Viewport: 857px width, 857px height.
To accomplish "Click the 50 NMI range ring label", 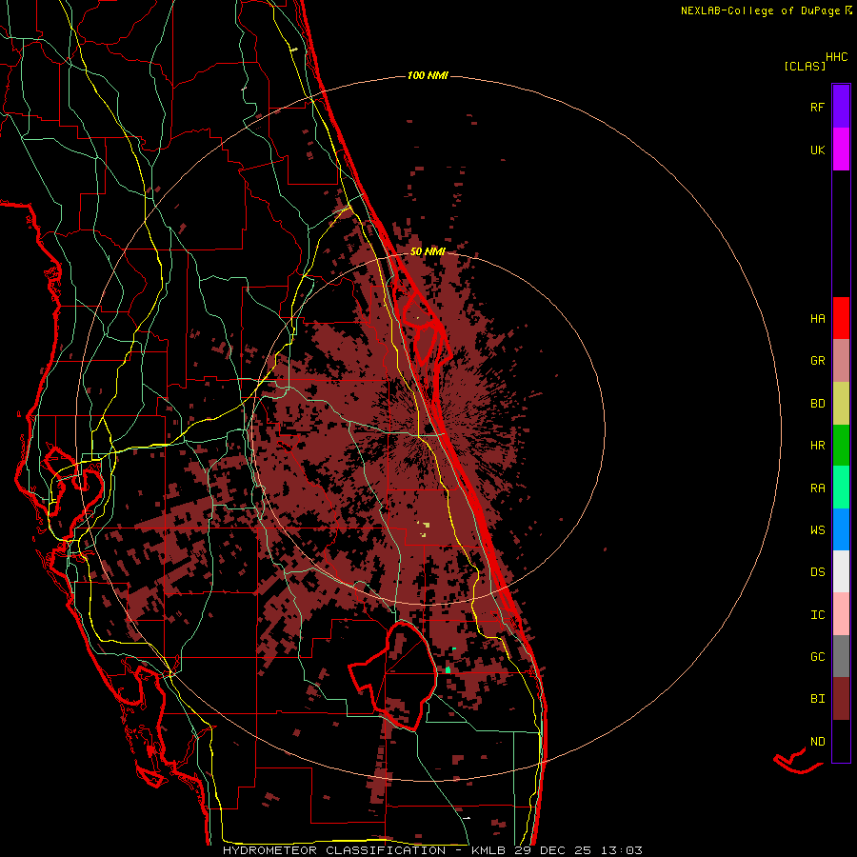I will pyautogui.click(x=428, y=251).
